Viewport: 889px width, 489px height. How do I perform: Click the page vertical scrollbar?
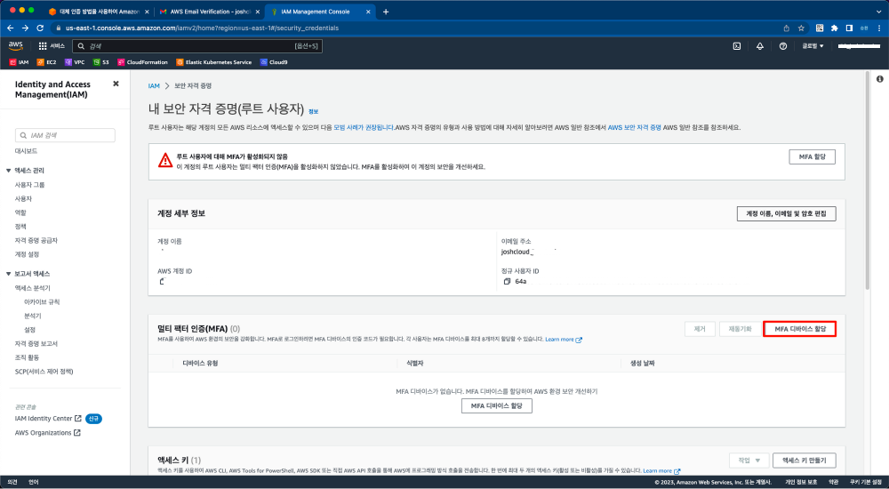click(868, 181)
